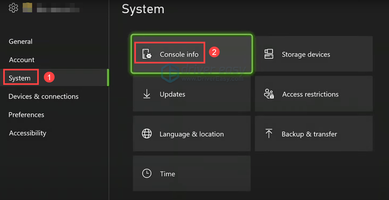The width and height of the screenshot is (389, 200).
Task: Click the Updates download arrow icon
Action: (147, 94)
